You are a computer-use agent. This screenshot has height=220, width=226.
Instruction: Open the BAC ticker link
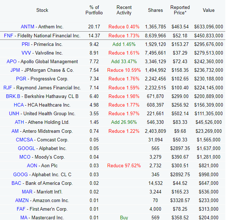click(x=16, y=183)
